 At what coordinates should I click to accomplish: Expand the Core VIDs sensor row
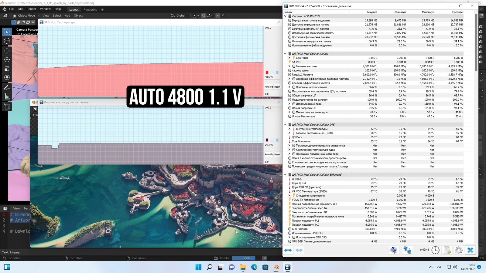pos(289,58)
